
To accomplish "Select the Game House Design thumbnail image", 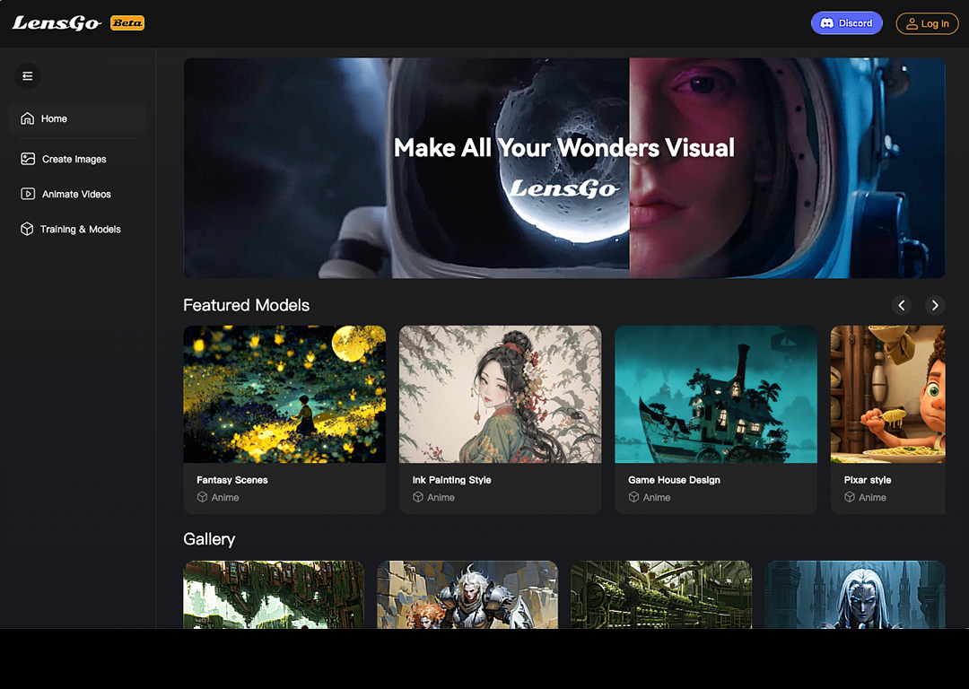I will [x=716, y=394].
